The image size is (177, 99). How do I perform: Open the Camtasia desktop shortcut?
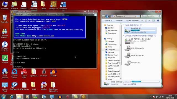click(14, 5)
